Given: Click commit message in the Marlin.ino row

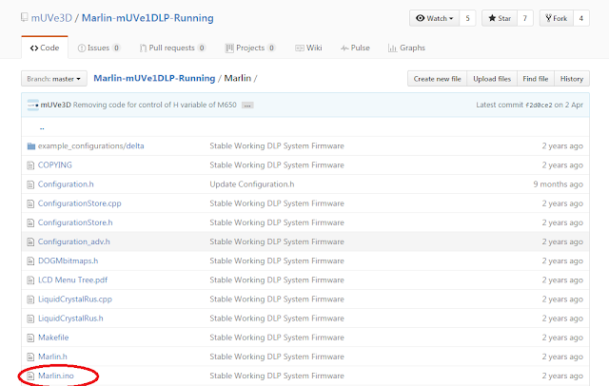Looking at the screenshot, I should point(277,376).
